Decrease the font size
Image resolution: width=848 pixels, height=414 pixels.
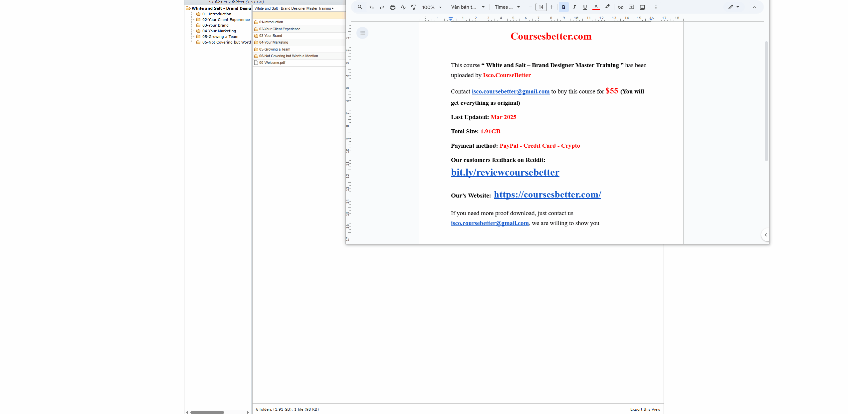(x=530, y=7)
